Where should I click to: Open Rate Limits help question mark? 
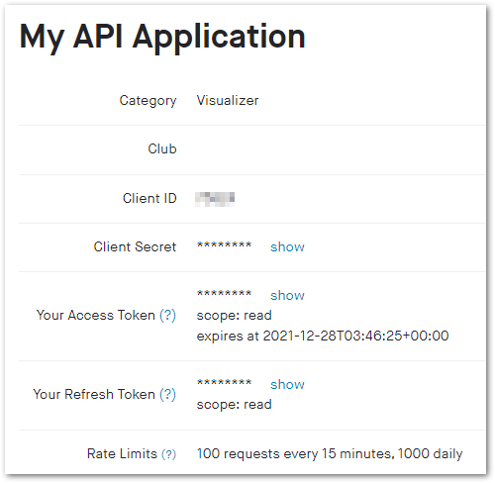(x=168, y=454)
